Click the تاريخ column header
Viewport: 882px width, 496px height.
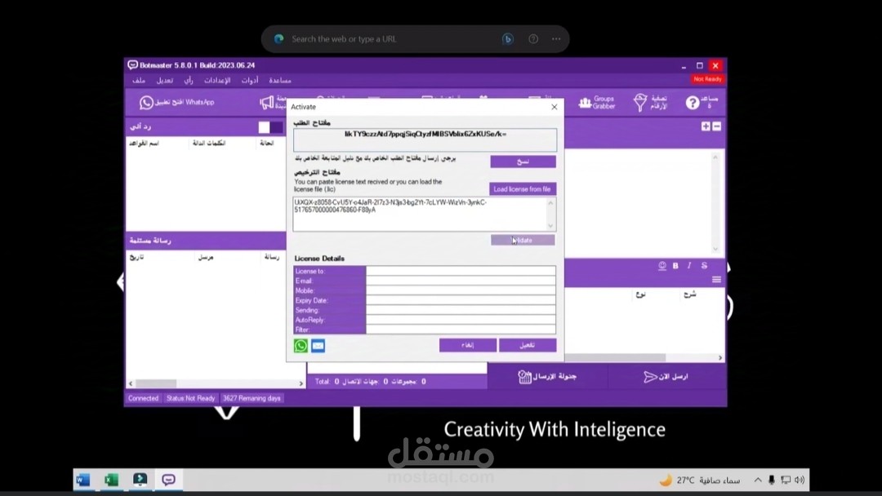click(x=136, y=257)
